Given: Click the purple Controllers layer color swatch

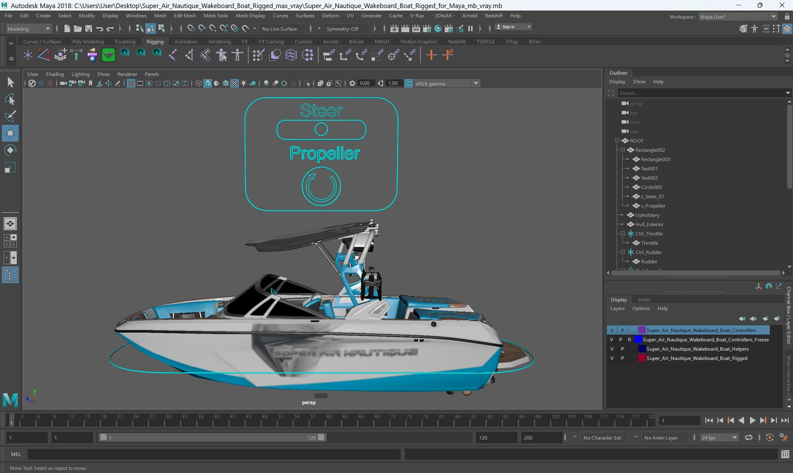Looking at the screenshot, I should [642, 330].
